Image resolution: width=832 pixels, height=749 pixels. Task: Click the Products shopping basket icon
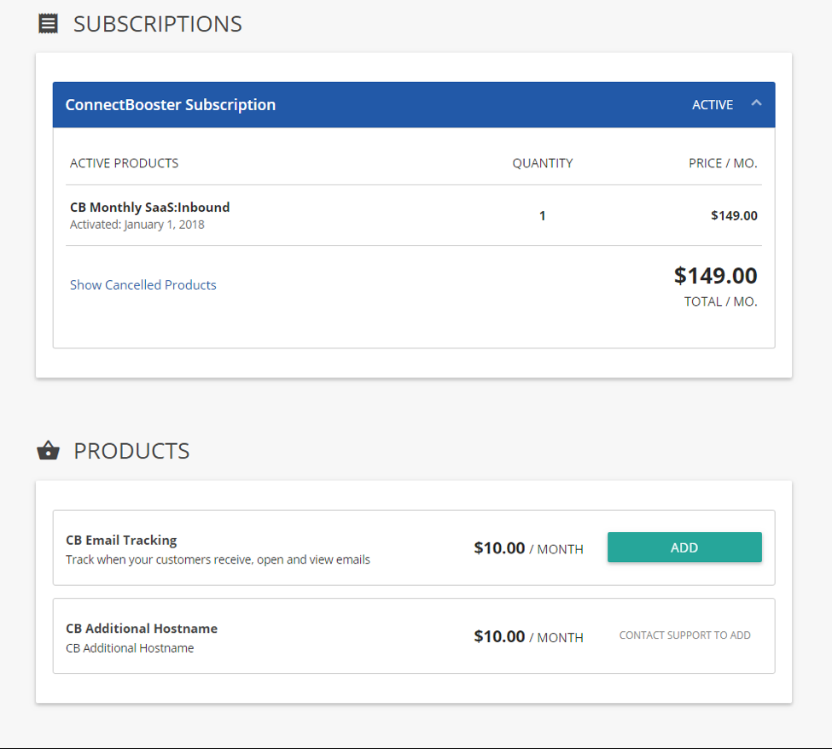click(x=49, y=451)
